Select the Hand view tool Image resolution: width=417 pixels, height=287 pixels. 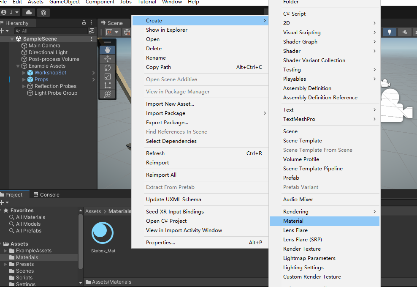tap(108, 50)
